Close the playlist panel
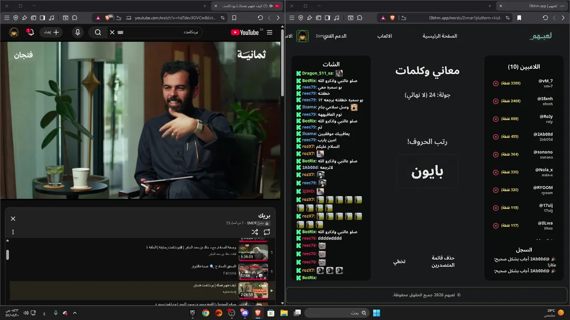Viewport: 570px width, 320px height. click(x=13, y=219)
